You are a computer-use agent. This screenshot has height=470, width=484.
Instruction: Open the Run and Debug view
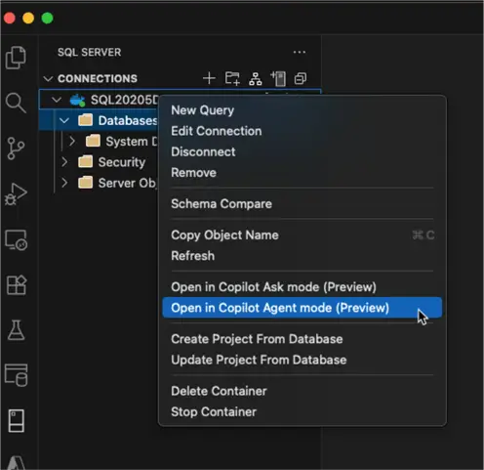(x=16, y=194)
